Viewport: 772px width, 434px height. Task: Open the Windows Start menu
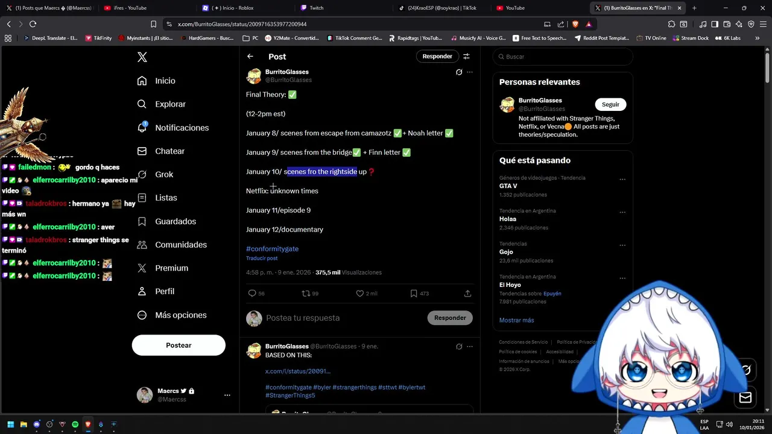pos(10,424)
